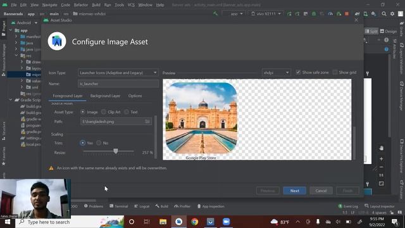Image resolution: width=405 pixels, height=228 pixels.
Task: Collapse the res folder in project tree
Action: (x=16, y=55)
